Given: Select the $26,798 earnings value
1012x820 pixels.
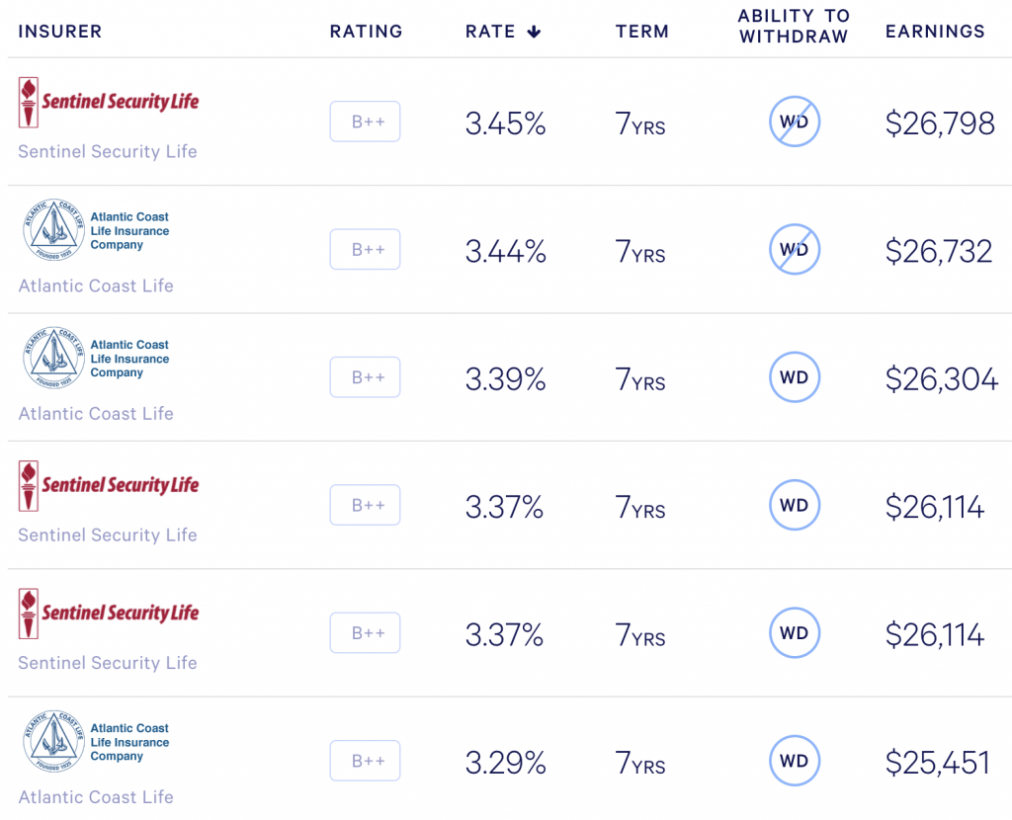Looking at the screenshot, I should click(x=940, y=123).
